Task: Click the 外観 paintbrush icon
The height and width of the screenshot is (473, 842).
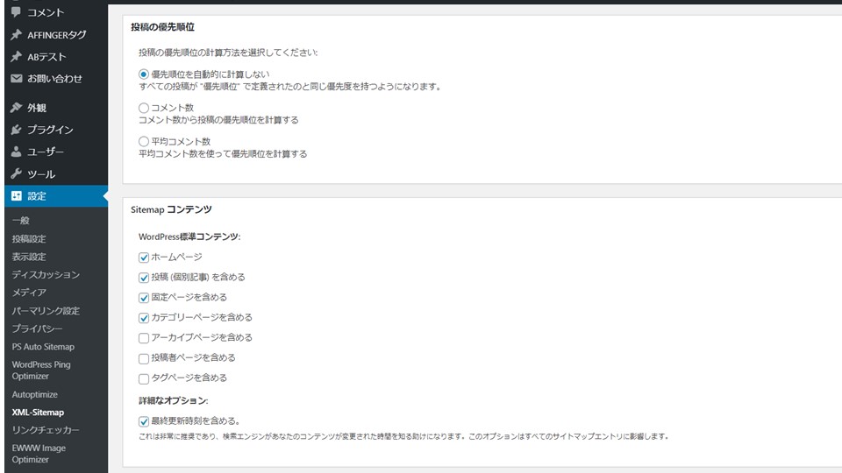Action: 16,108
